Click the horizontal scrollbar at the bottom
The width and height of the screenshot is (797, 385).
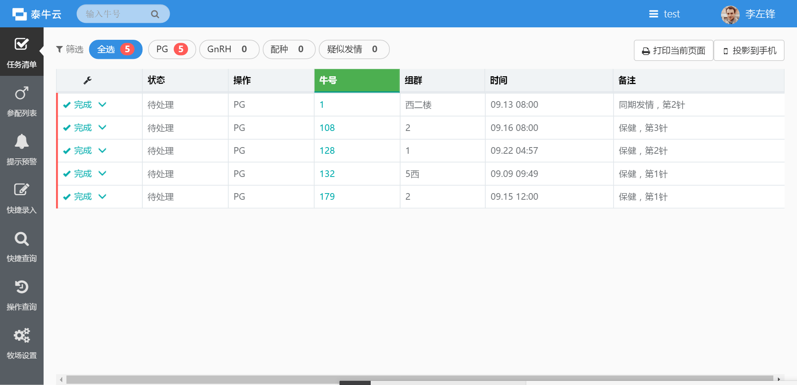tap(419, 379)
